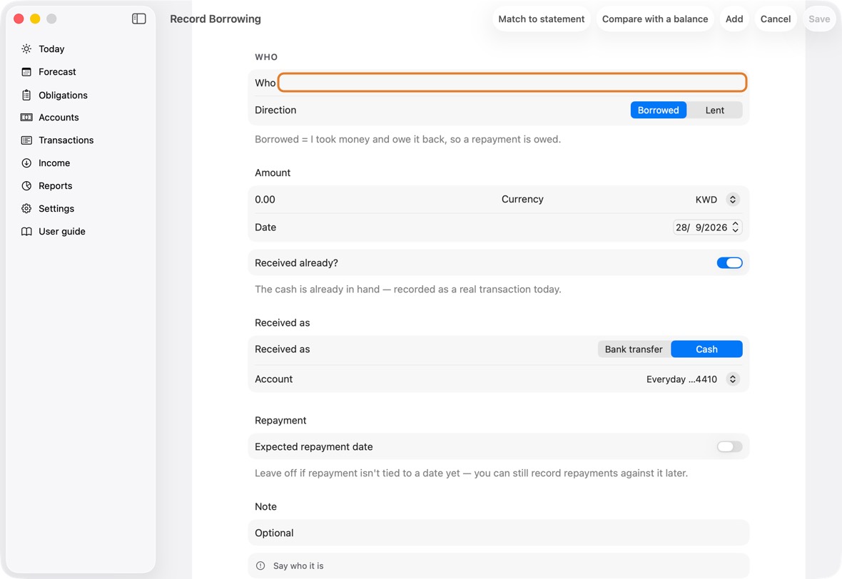Go to Forecast in sidebar
Screen dimensions: 842x579
[x=57, y=72]
